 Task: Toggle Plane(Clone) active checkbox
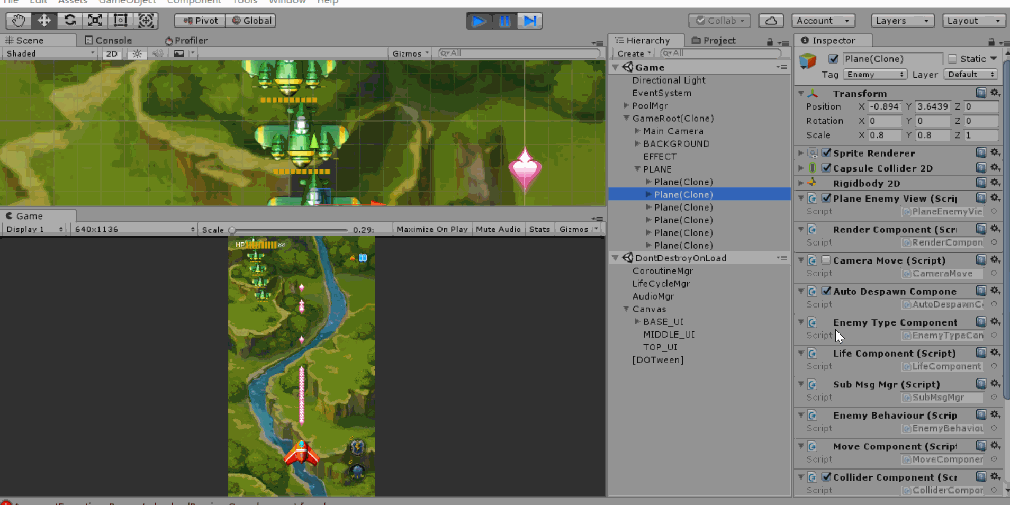[834, 59]
